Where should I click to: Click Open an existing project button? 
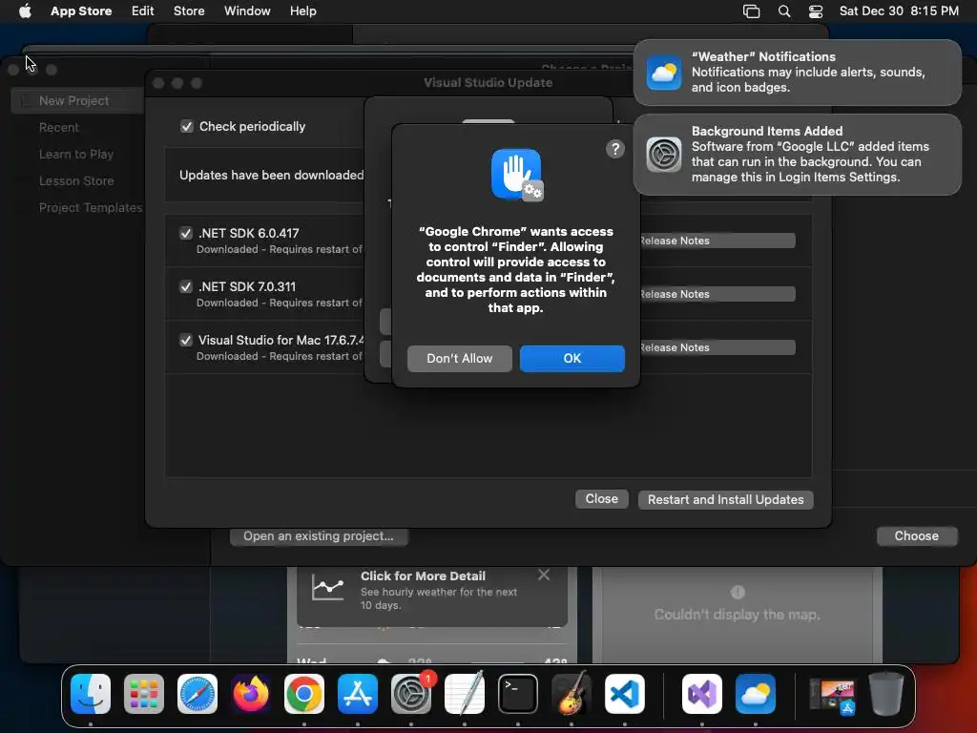[319, 536]
